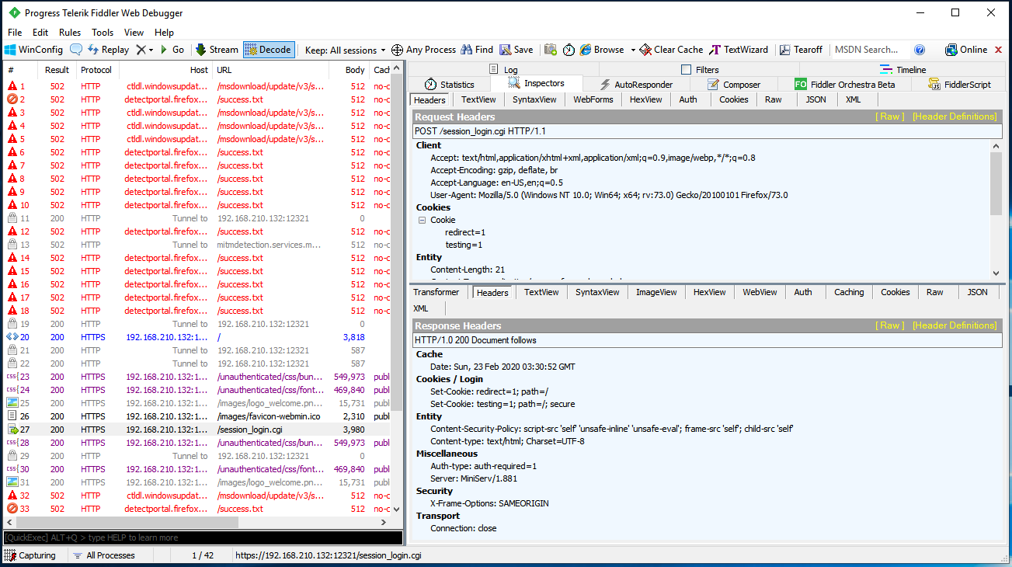This screenshot has height=567, width=1012.
Task: Open the Rules menu
Action: (70, 33)
